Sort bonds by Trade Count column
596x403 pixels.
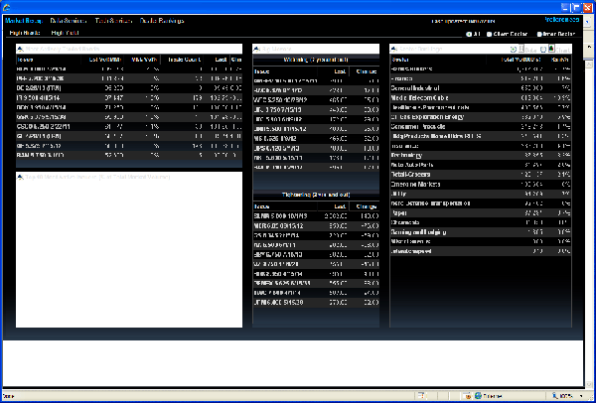(x=186, y=59)
